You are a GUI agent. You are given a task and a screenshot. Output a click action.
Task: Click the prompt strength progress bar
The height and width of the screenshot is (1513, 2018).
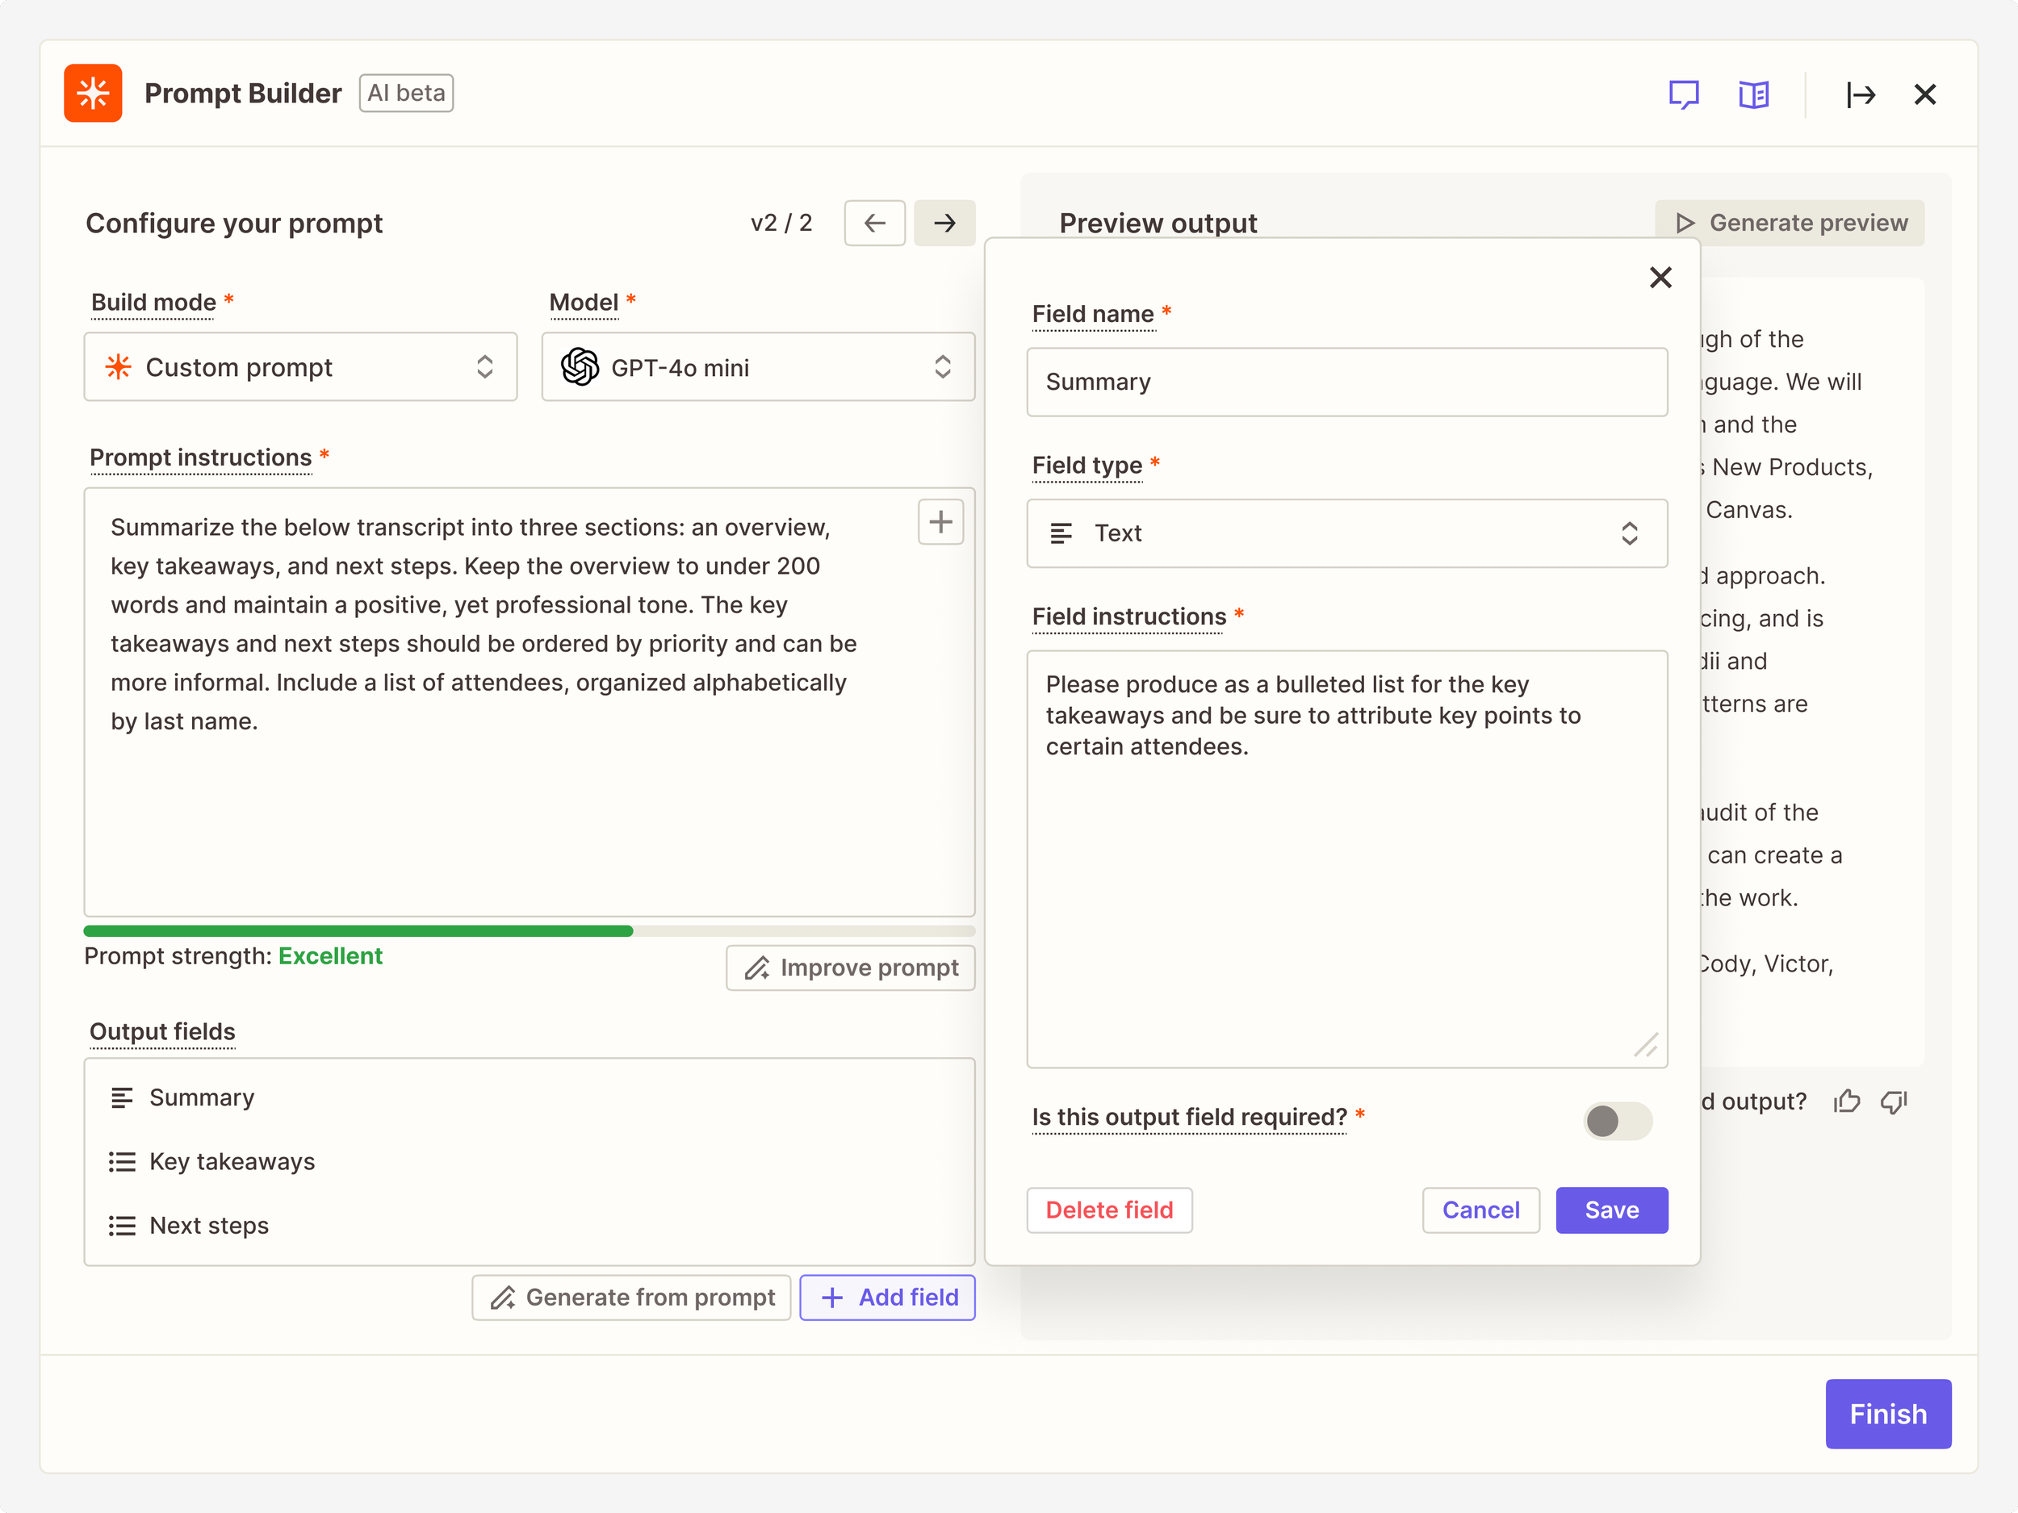click(x=530, y=931)
